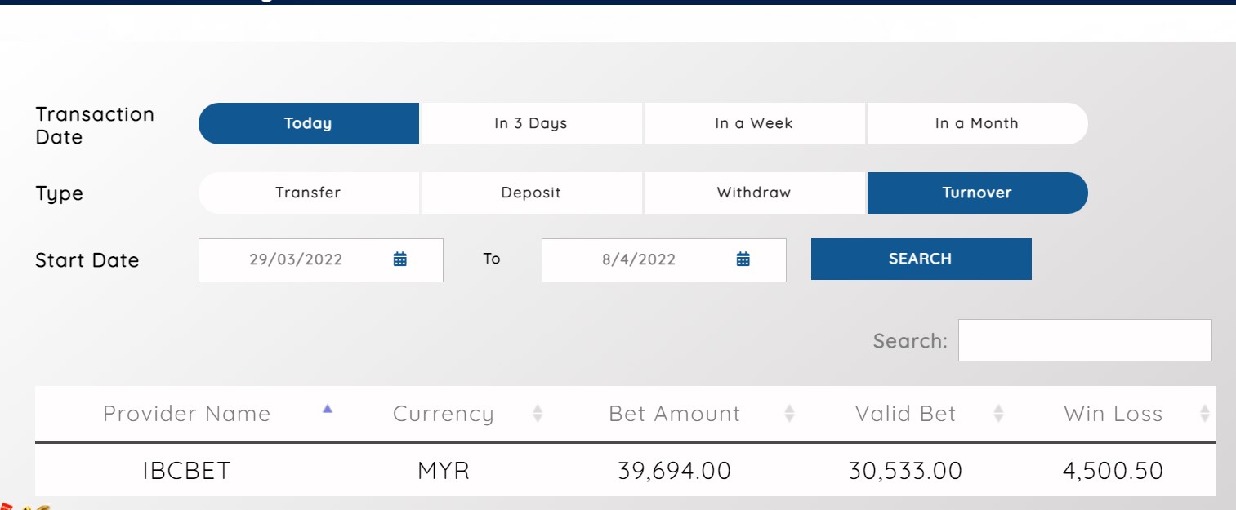This screenshot has width=1236, height=510.
Task: Sort table by Valid Bet arrows
Action: (x=998, y=414)
